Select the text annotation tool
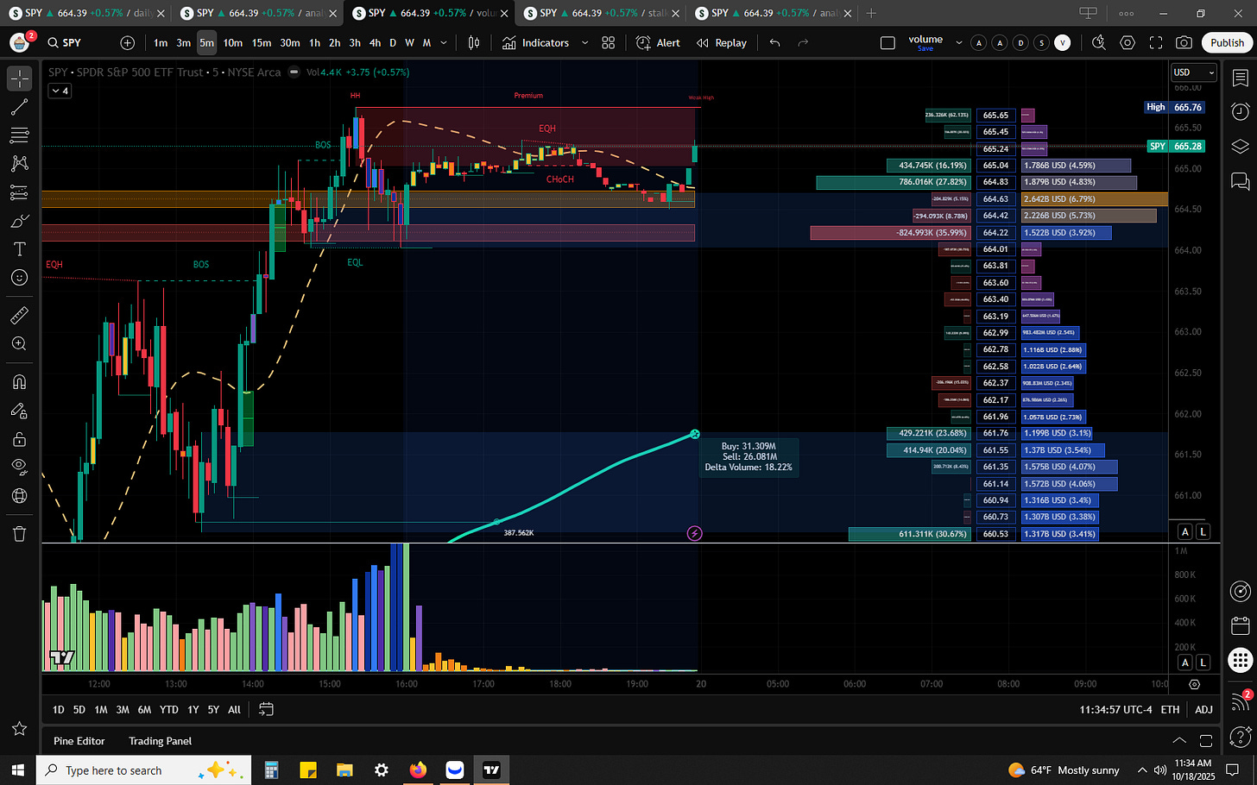This screenshot has height=785, width=1257. click(x=19, y=249)
